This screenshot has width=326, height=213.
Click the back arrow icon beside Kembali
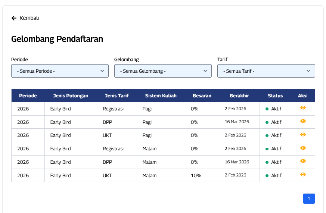pos(14,18)
